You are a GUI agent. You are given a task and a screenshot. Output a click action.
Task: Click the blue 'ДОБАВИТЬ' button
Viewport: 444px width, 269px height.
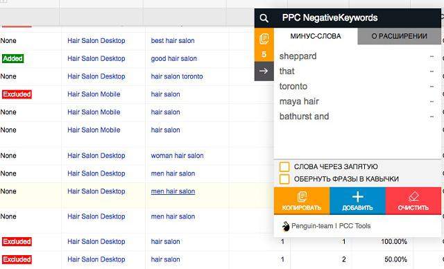pyautogui.click(x=358, y=201)
